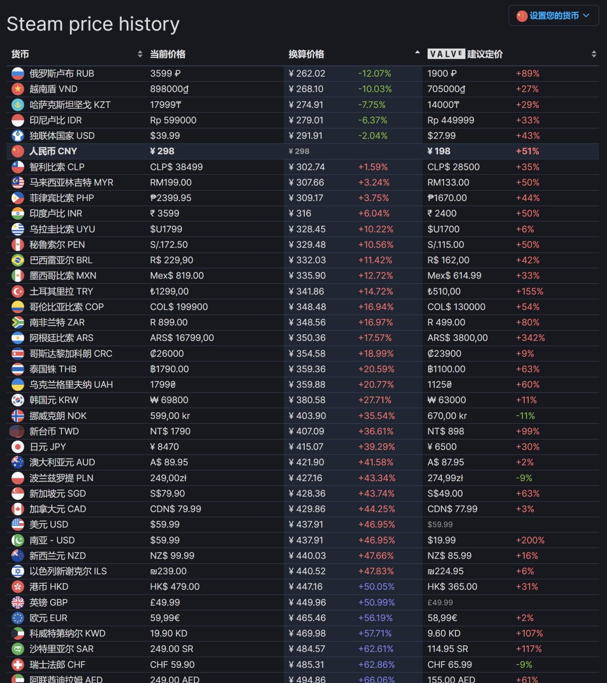This screenshot has height=683, width=607.
Task: Click the Kazakhstan flag icon for KZT
Action: (x=18, y=105)
